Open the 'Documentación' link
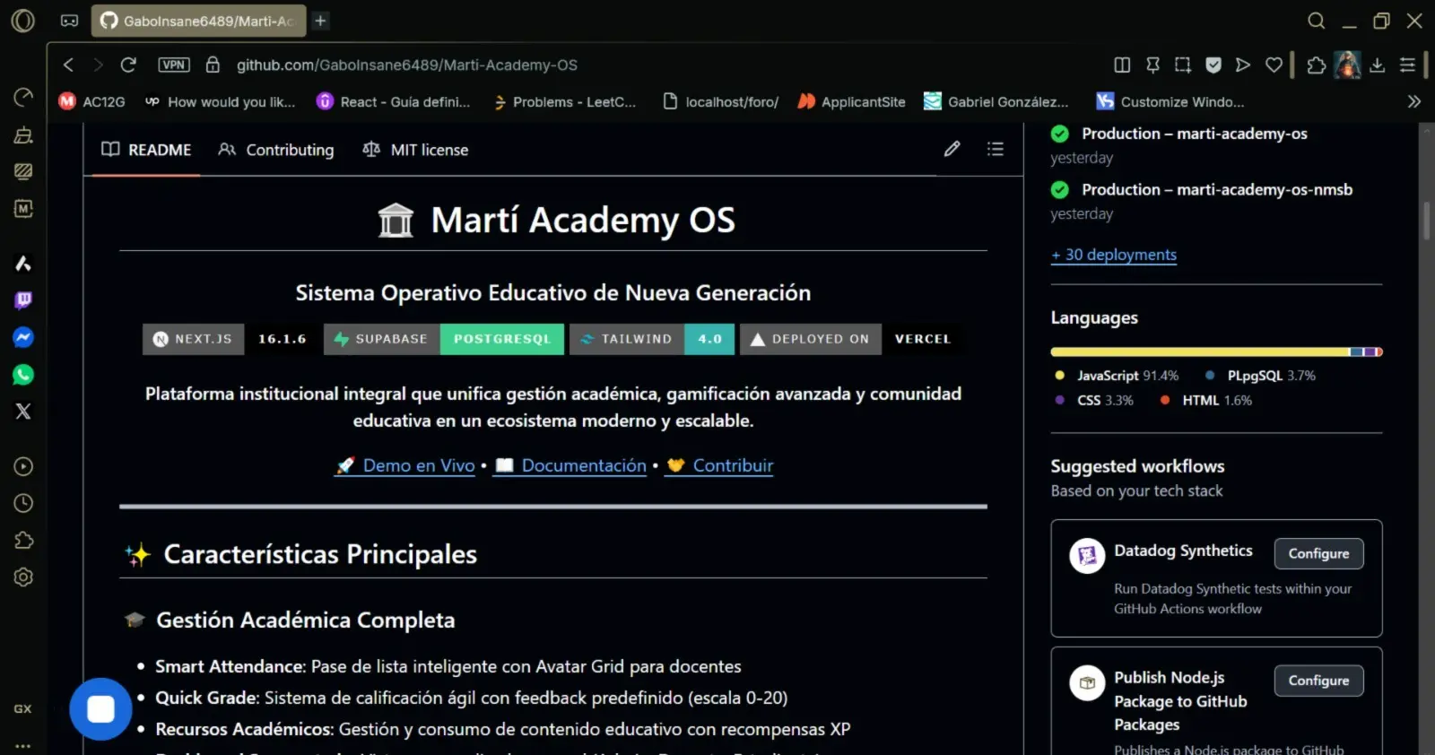Image resolution: width=1435 pixels, height=755 pixels. (x=570, y=465)
